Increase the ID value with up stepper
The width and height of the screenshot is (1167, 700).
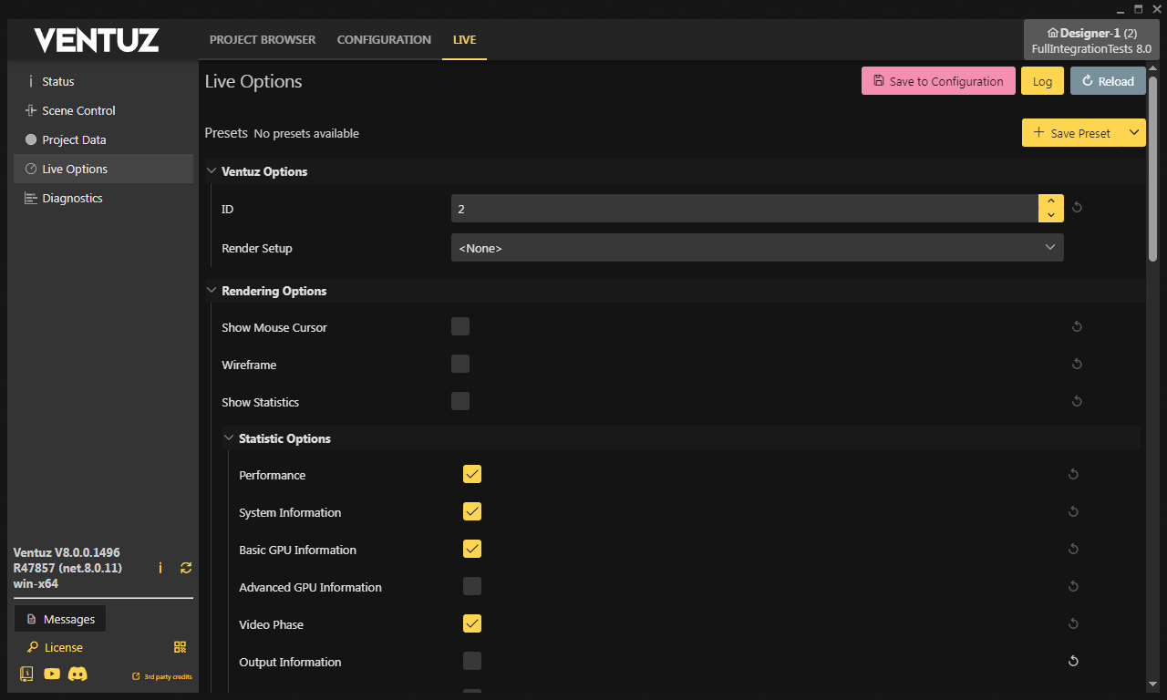[1051, 201]
